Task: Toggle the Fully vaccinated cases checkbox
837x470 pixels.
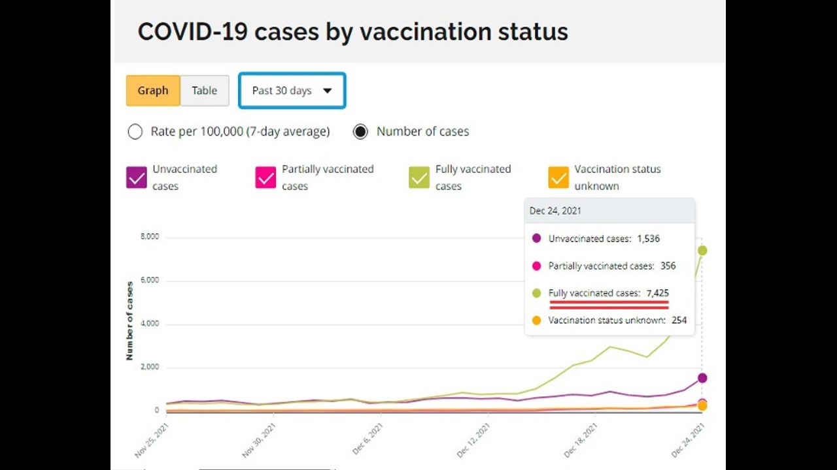Action: click(x=419, y=178)
